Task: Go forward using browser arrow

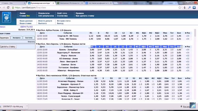Action: 4,7
